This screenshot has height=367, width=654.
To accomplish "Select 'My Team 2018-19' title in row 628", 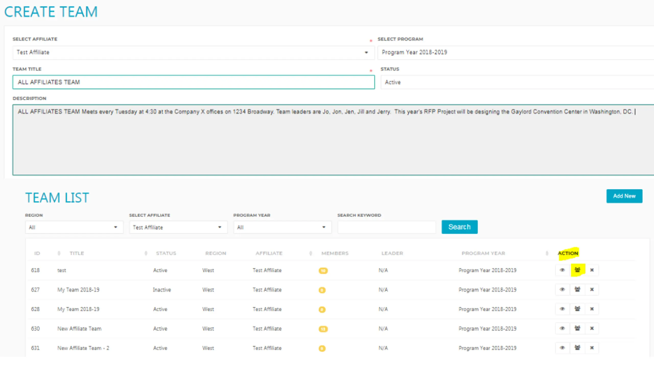I will point(78,309).
